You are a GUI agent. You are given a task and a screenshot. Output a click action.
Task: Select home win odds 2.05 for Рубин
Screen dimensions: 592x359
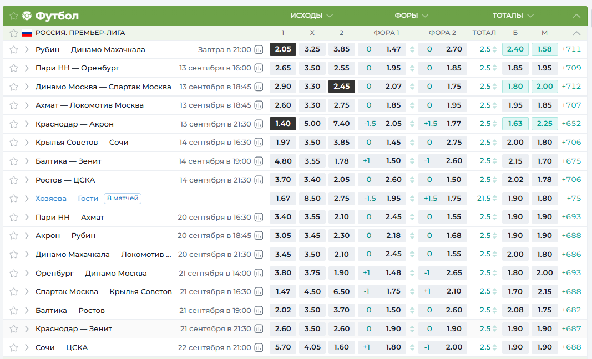(283, 49)
